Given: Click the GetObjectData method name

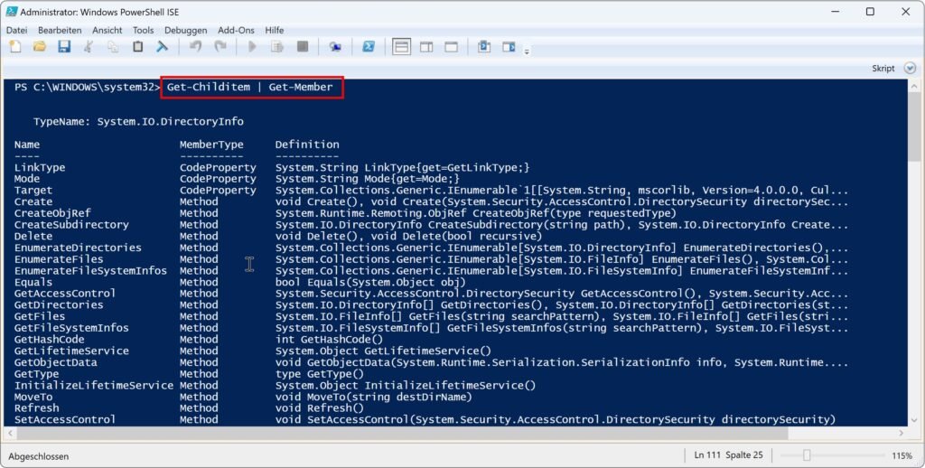Looking at the screenshot, I should pos(55,362).
